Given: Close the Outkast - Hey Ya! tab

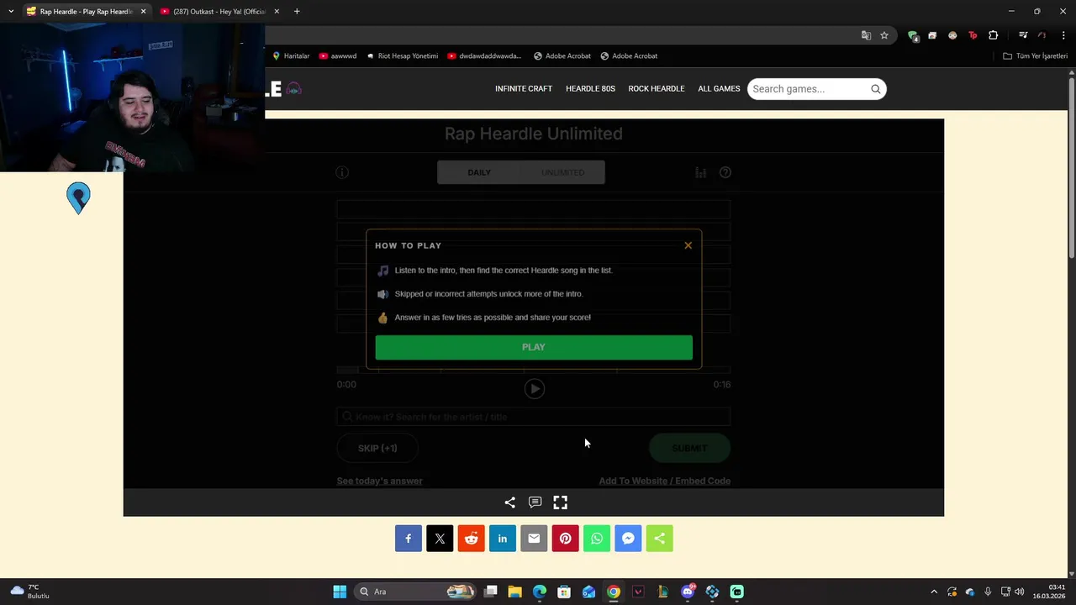Looking at the screenshot, I should coord(277,12).
